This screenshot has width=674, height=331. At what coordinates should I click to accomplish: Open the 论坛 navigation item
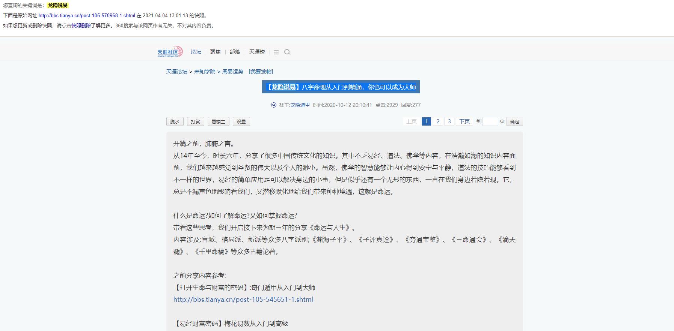coord(196,52)
